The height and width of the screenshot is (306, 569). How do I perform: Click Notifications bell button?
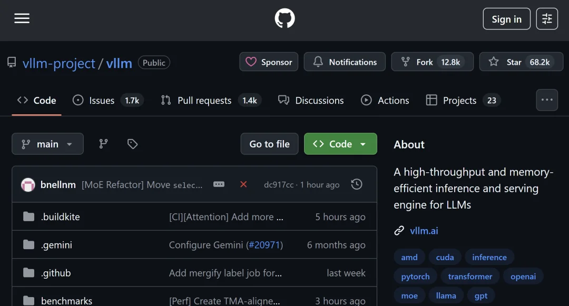(x=345, y=62)
